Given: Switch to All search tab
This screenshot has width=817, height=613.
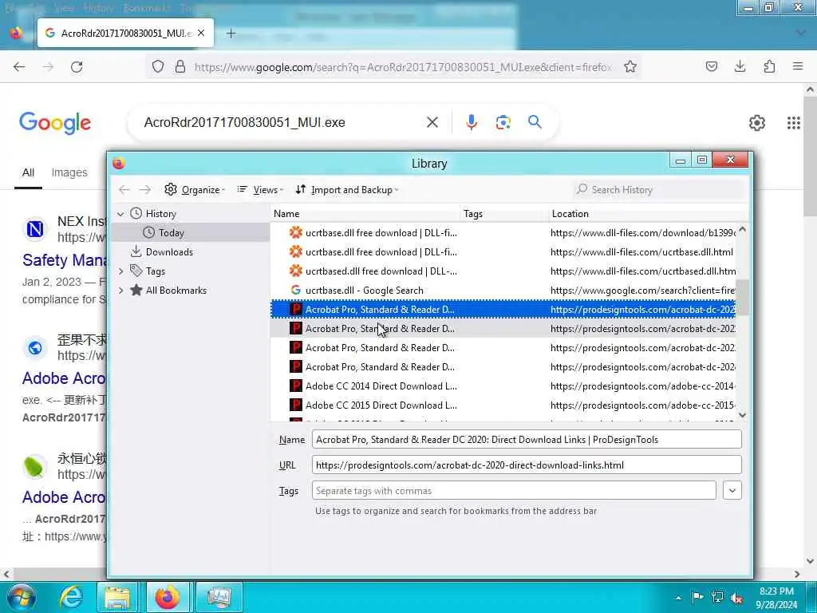Looking at the screenshot, I should coord(28,172).
